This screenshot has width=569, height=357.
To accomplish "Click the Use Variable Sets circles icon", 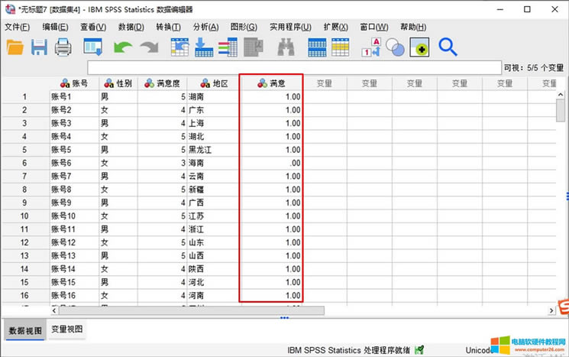I will coord(396,47).
